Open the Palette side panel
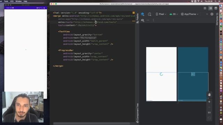 (138, 18)
